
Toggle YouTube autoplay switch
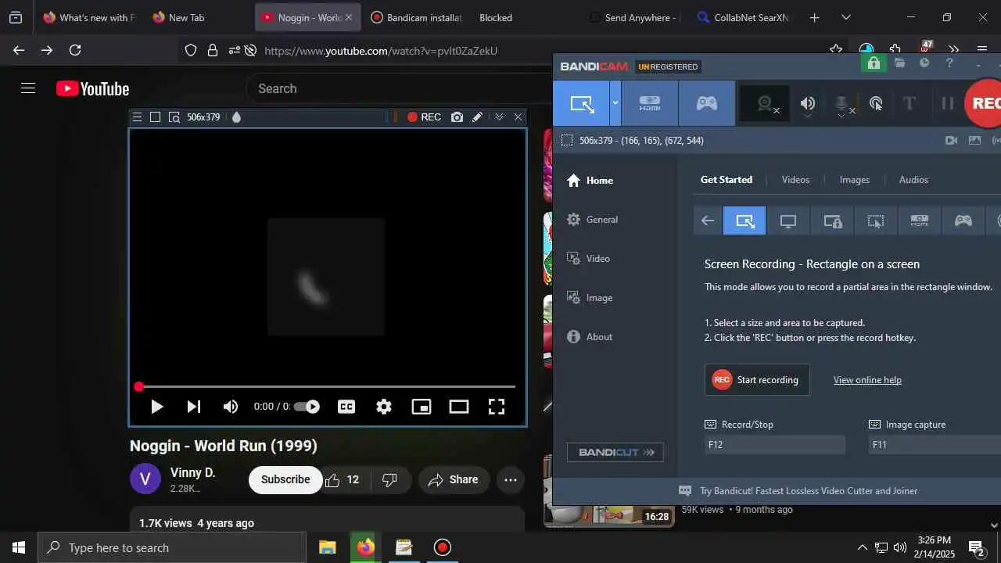tap(307, 407)
